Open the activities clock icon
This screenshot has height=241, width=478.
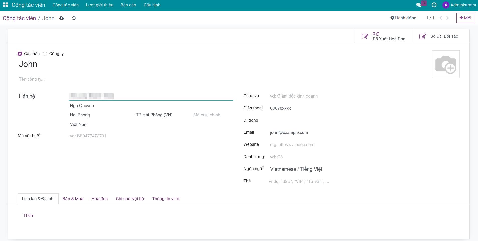tap(434, 5)
